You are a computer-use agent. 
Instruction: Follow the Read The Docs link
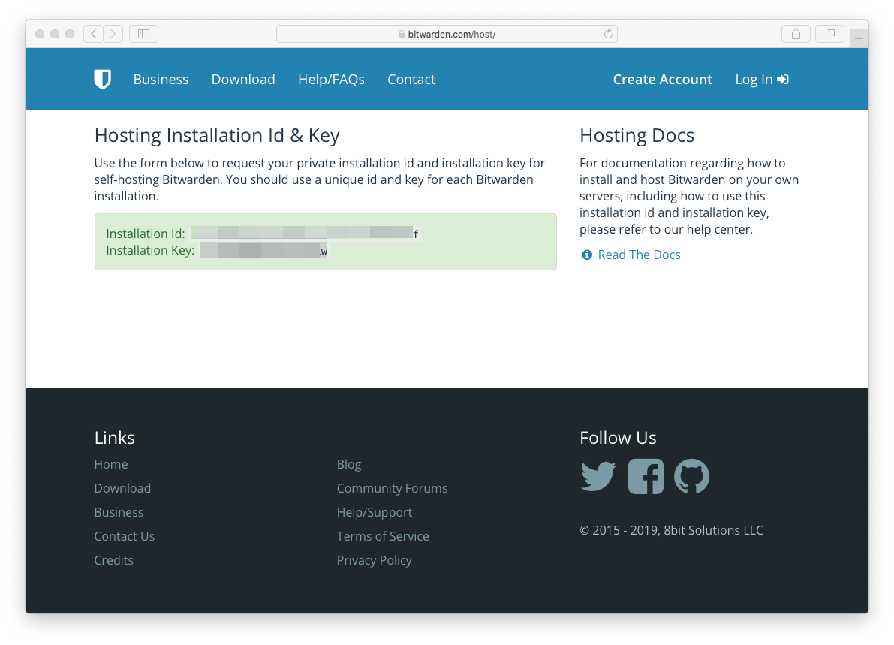coord(639,255)
